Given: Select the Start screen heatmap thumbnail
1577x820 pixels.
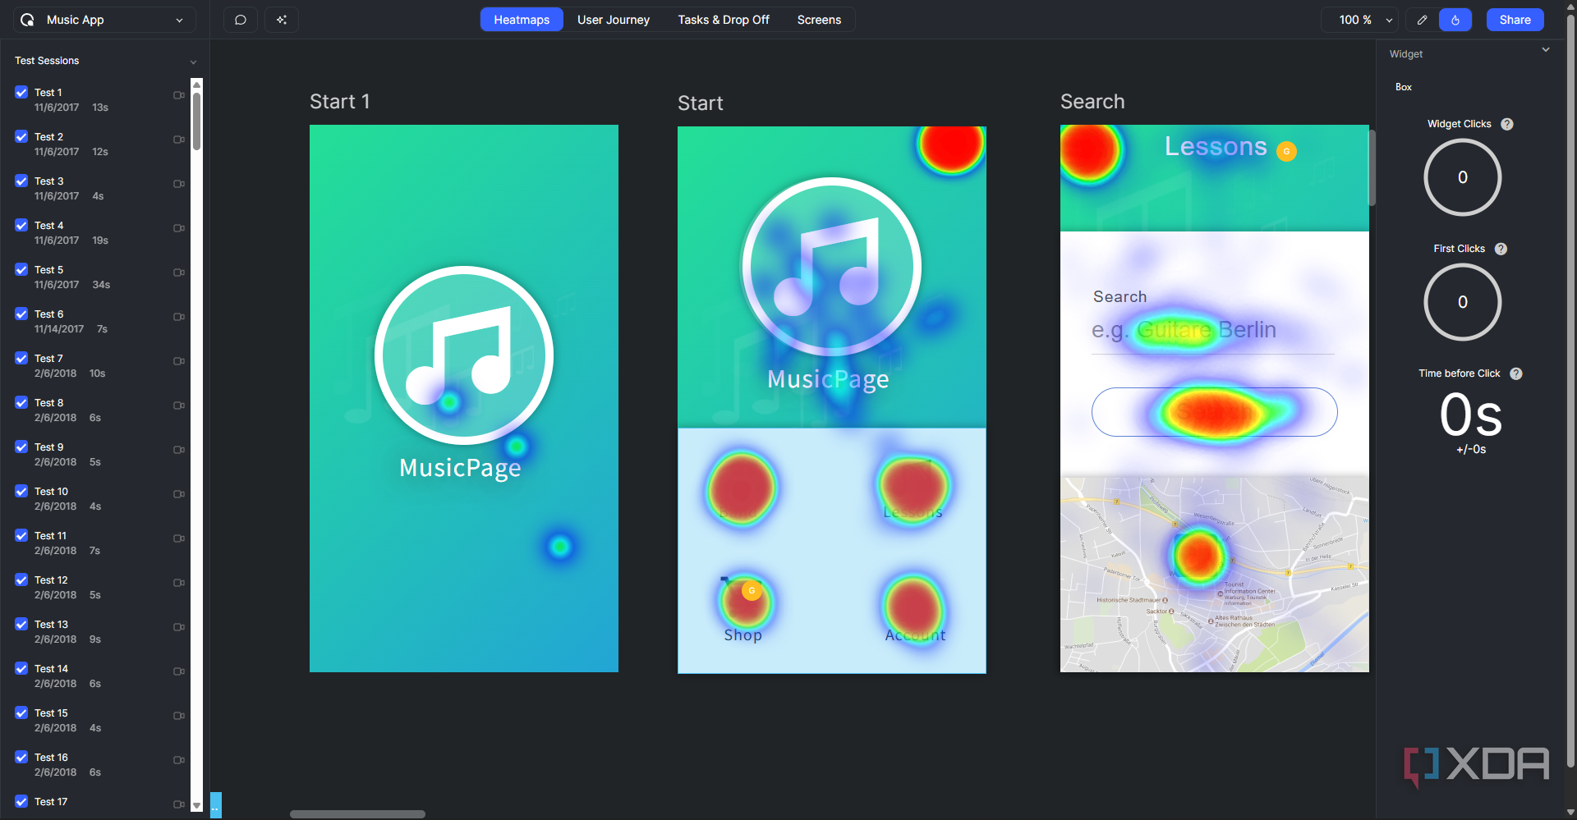Looking at the screenshot, I should pos(832,400).
